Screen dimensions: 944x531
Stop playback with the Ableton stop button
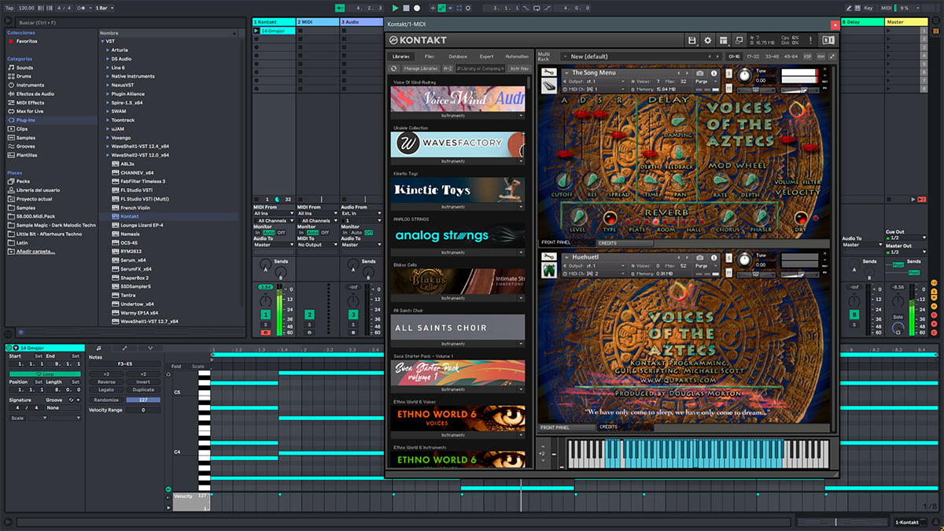(x=406, y=8)
